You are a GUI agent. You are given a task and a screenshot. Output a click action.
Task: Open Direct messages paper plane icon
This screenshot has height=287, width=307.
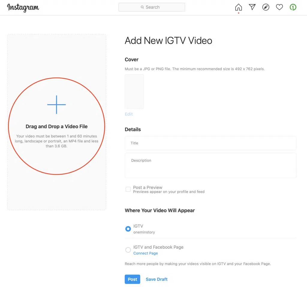(x=252, y=7)
